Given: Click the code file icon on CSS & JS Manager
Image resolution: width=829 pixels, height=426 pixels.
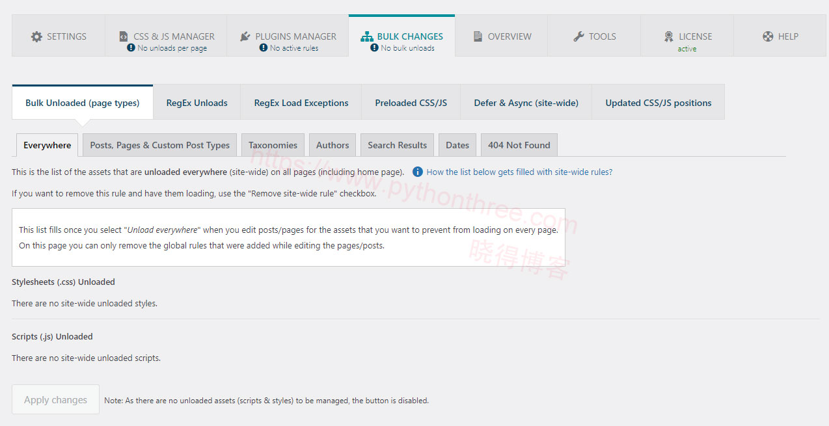Looking at the screenshot, I should coord(124,36).
